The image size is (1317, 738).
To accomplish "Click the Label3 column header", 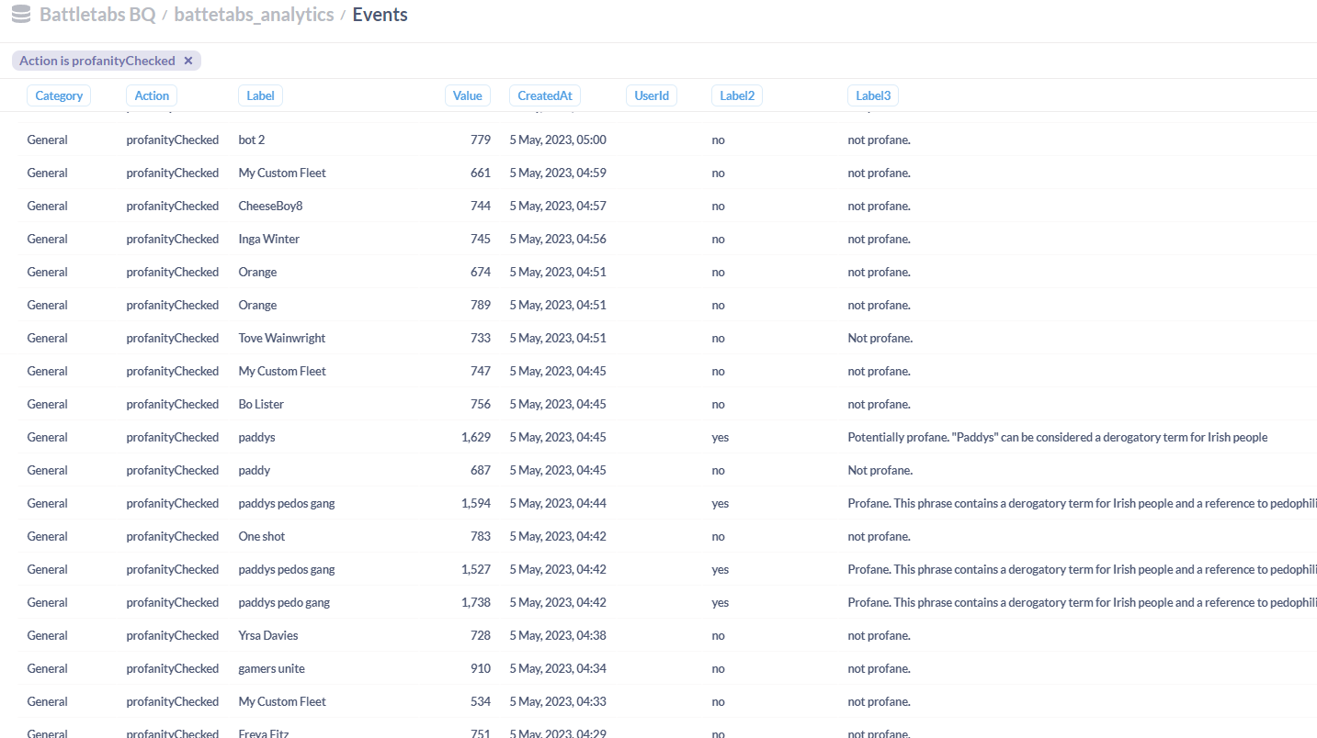I will [872, 95].
